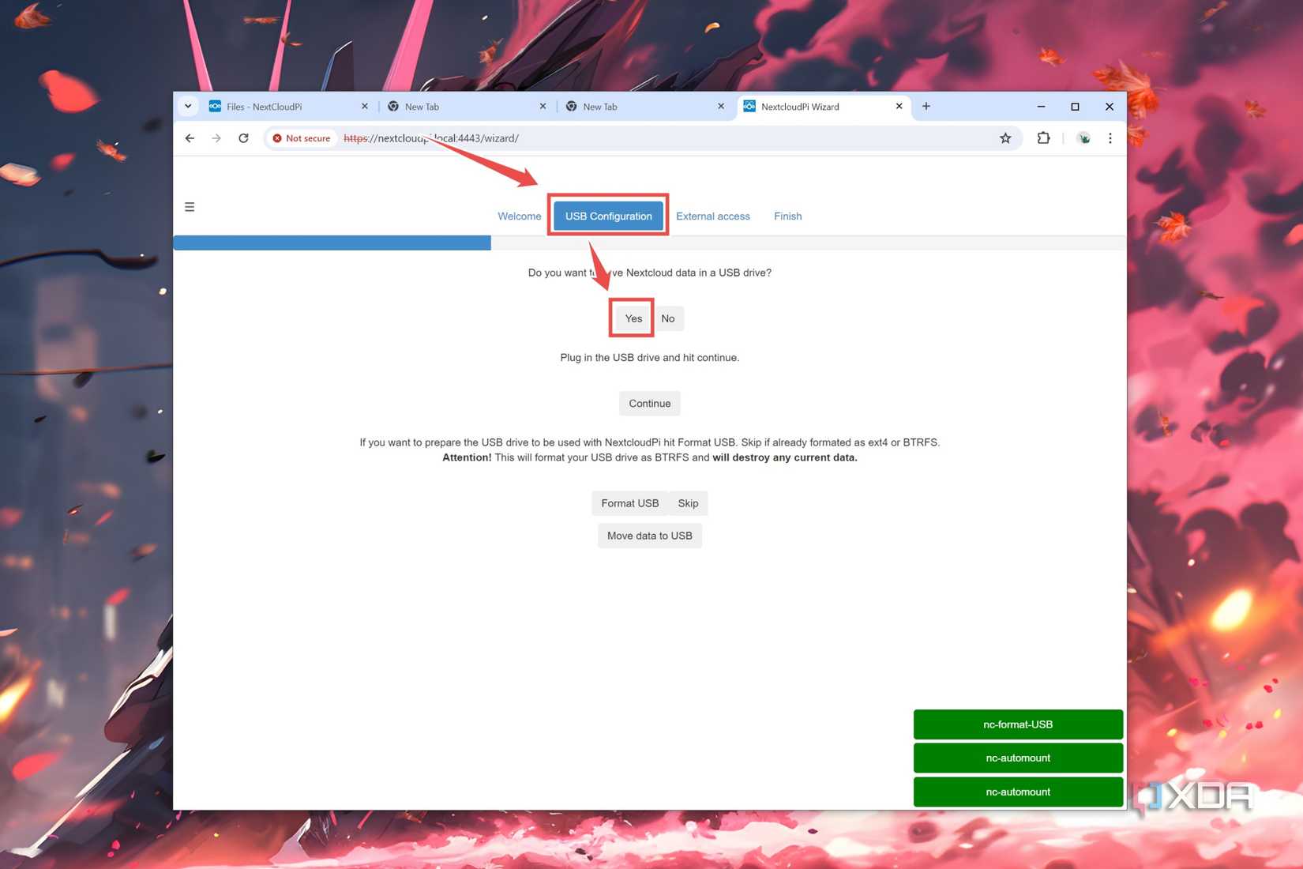Click the wizard progress bar
The width and height of the screenshot is (1303, 869).
pos(649,243)
